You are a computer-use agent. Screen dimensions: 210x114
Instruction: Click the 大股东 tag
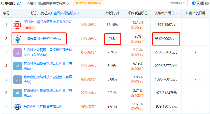click(x=30, y=28)
